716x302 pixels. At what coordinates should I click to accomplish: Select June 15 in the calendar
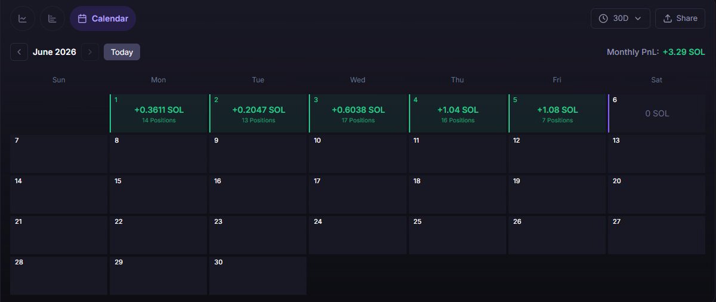click(x=158, y=195)
